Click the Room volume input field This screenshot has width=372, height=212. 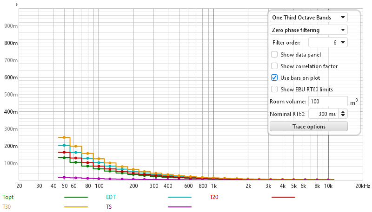328,101
